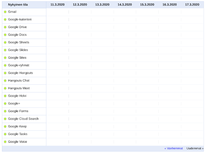Click the Uudemmat newer dates link
Viewport: 206px width, 153px height.
[195, 148]
